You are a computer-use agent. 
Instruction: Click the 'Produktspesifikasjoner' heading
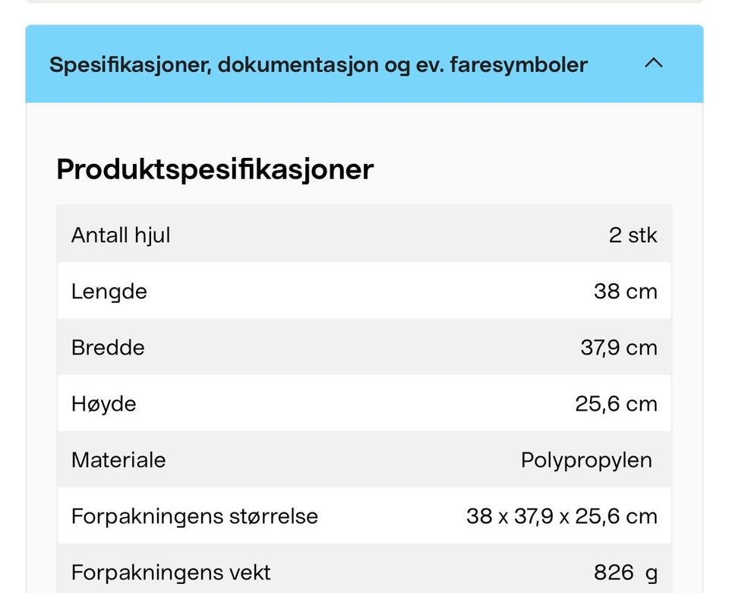215,169
